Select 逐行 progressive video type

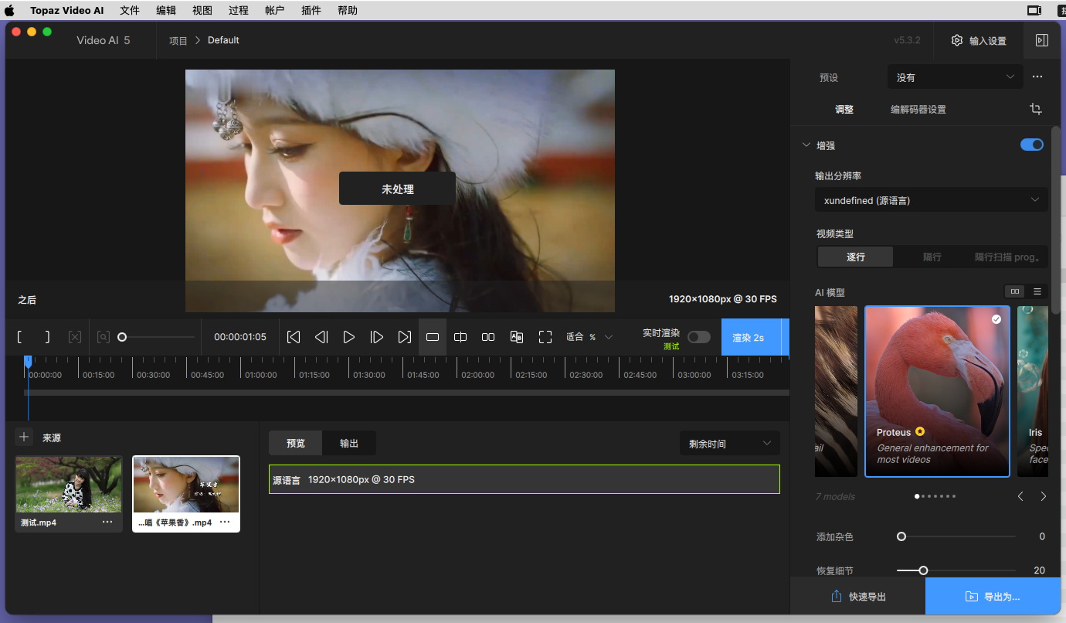coord(855,257)
